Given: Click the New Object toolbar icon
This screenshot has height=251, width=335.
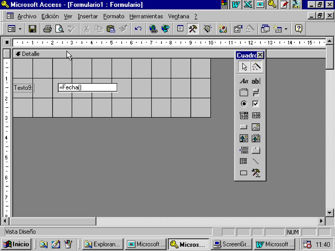Looking at the screenshot, I should (277, 29).
